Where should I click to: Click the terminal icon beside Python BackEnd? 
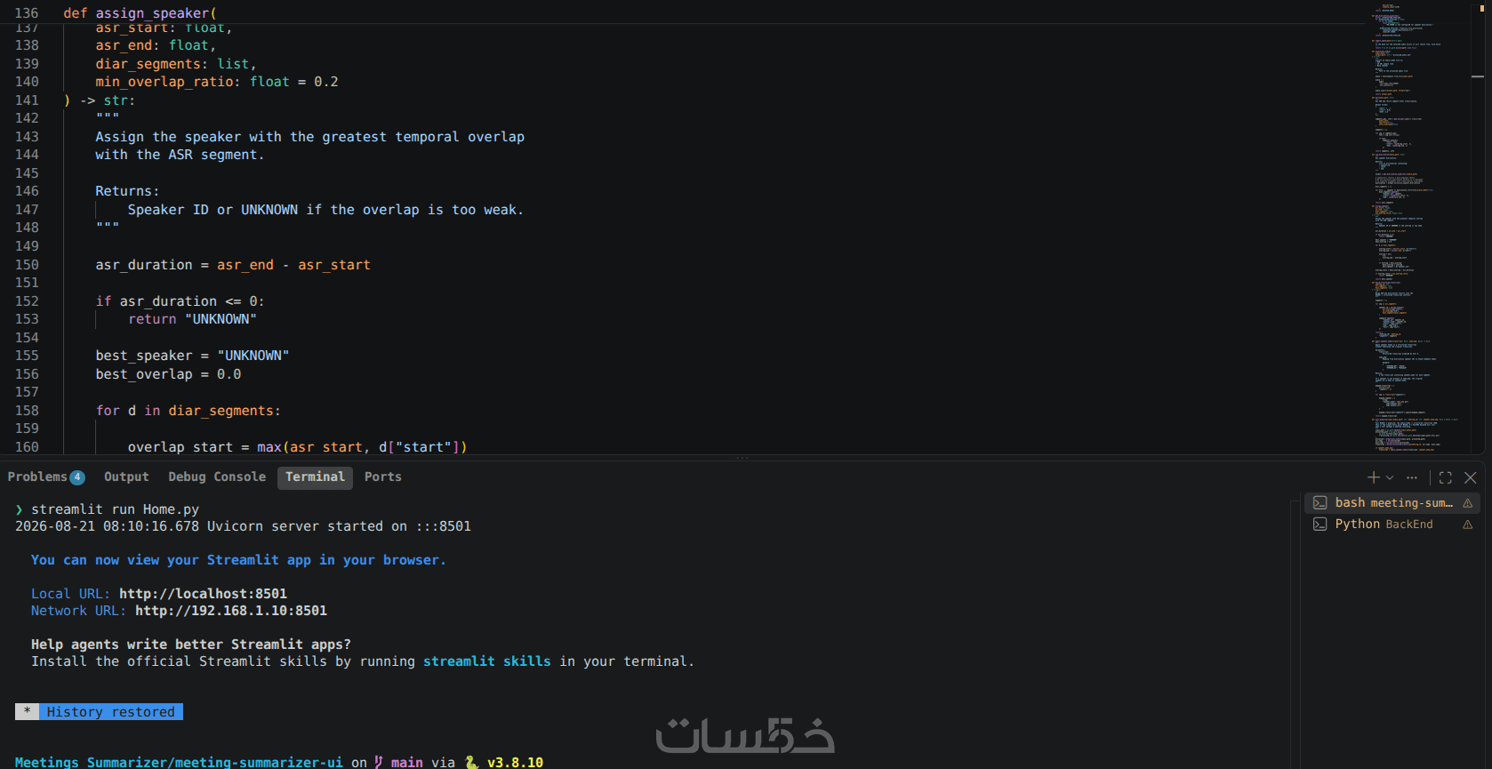(1320, 525)
